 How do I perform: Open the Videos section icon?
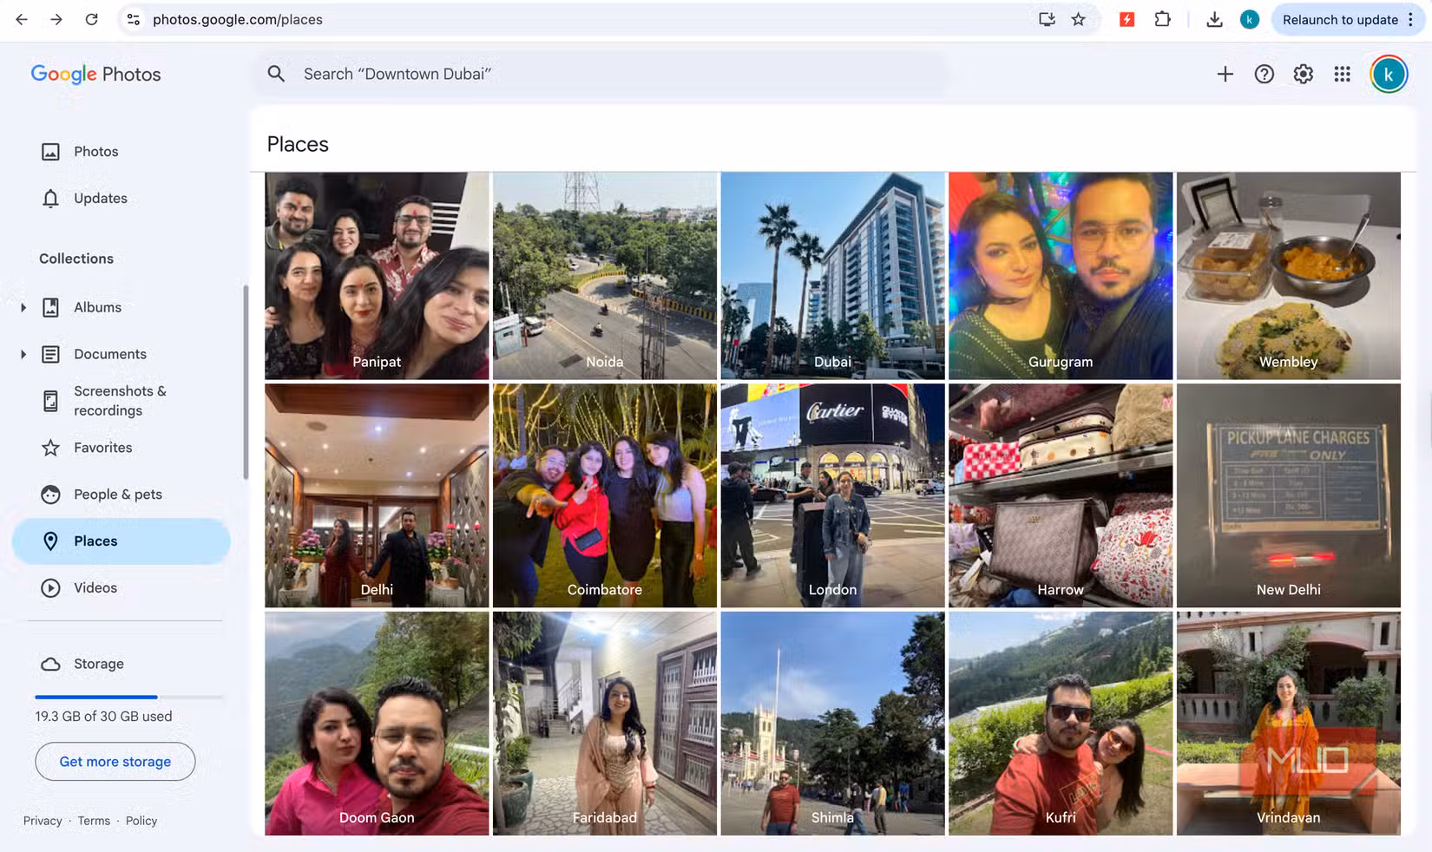tap(51, 587)
